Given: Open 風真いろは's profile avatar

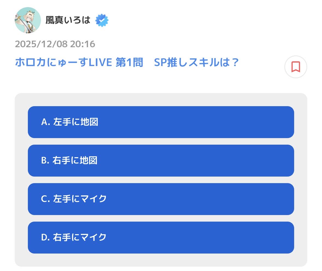Looking at the screenshot, I should coord(28,20).
